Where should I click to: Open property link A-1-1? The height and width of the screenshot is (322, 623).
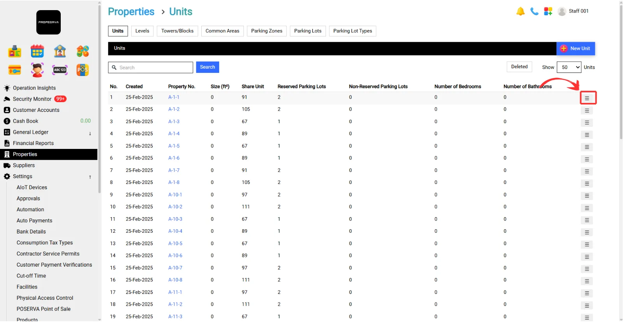click(x=174, y=97)
